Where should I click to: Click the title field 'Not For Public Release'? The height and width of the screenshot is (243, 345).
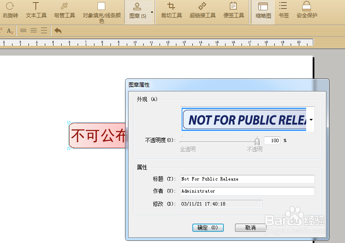(x=247, y=179)
